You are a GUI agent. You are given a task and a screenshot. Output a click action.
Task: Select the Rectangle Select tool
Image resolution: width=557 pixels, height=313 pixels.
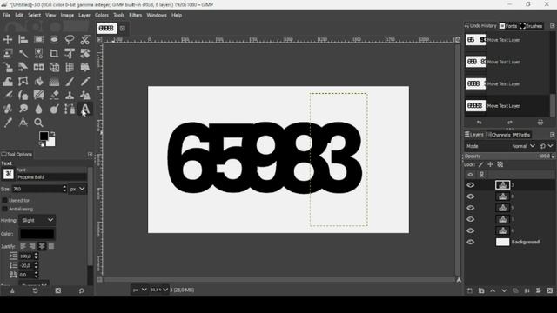[38, 39]
